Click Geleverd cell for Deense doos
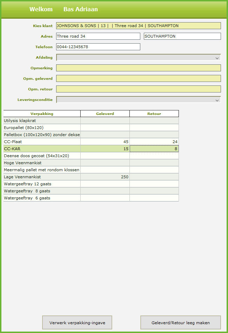 tap(105, 156)
